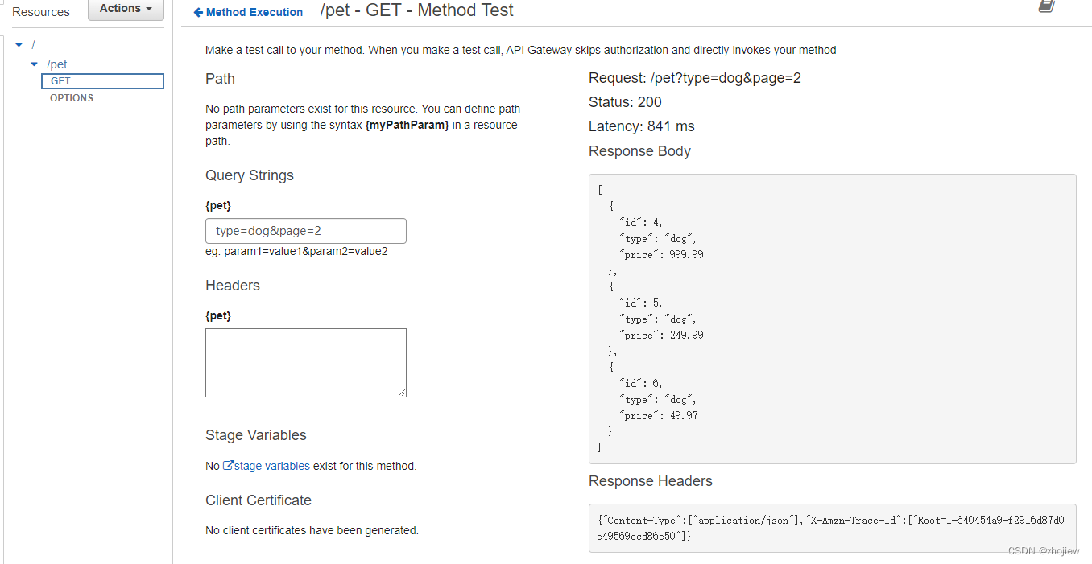This screenshot has width=1092, height=564.
Task: Collapse the /pet resource tree arrow
Action: [34, 64]
